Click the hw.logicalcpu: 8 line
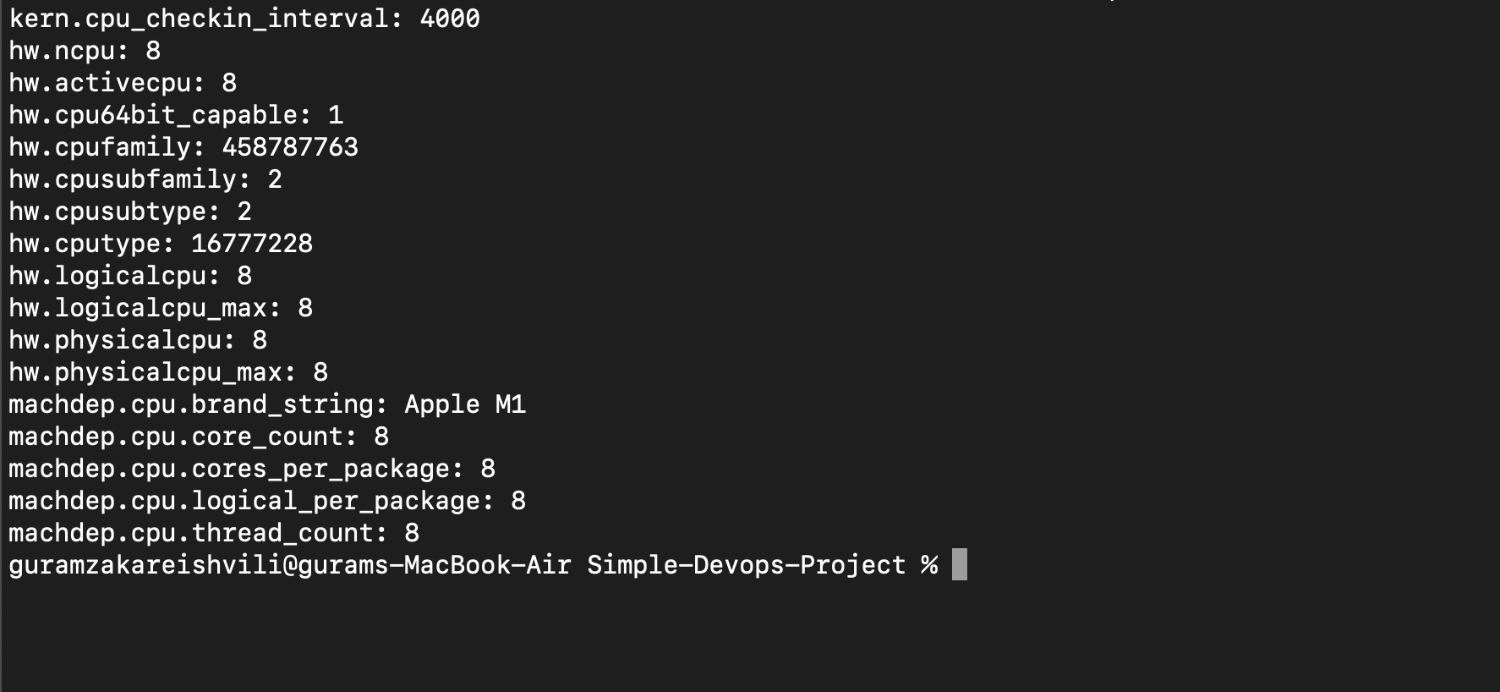The width and height of the screenshot is (1500, 692). [x=130, y=276]
